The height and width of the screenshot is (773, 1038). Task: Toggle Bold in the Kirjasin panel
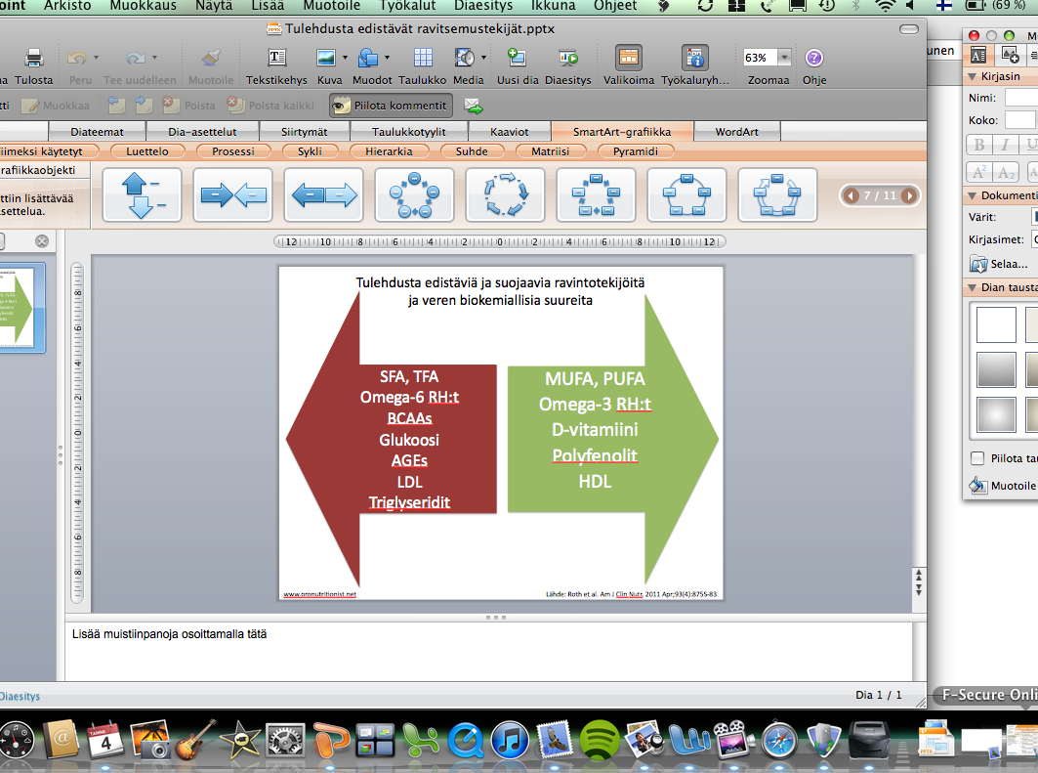[979, 146]
